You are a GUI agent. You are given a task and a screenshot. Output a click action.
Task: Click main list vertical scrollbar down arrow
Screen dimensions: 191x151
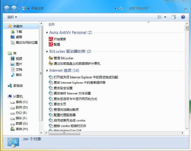[187, 129]
